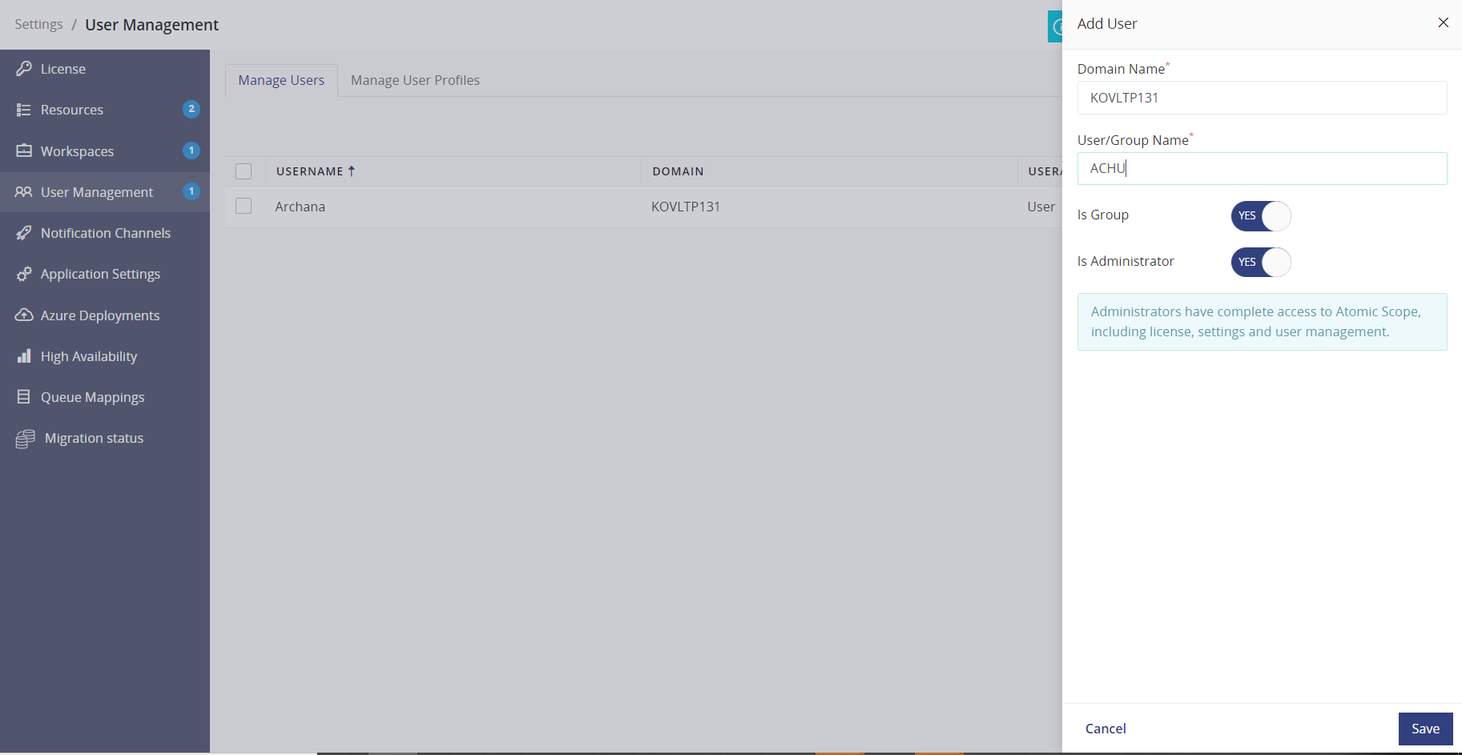1462x755 pixels.
Task: Click the High Availability chart icon
Action: [24, 355]
